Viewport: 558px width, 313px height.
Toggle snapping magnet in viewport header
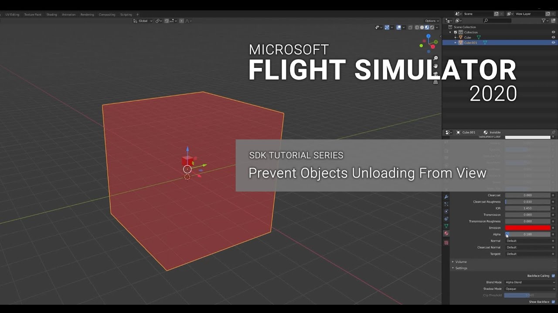(x=167, y=21)
